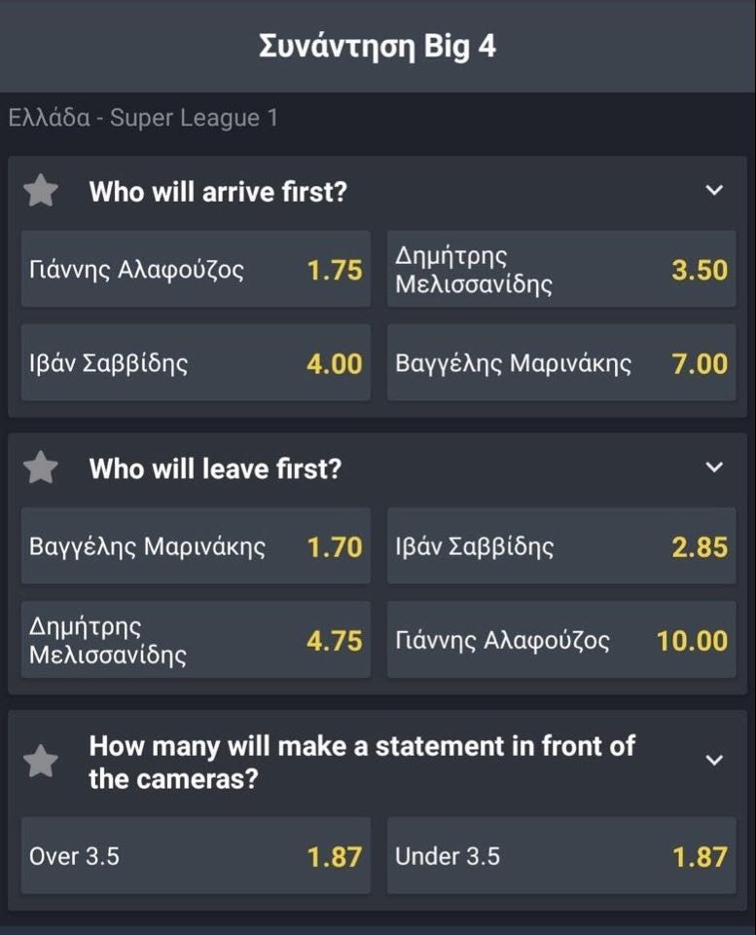Favorite the camera statements market star
Screen dimensions: 756x935
pyautogui.click(x=41, y=762)
